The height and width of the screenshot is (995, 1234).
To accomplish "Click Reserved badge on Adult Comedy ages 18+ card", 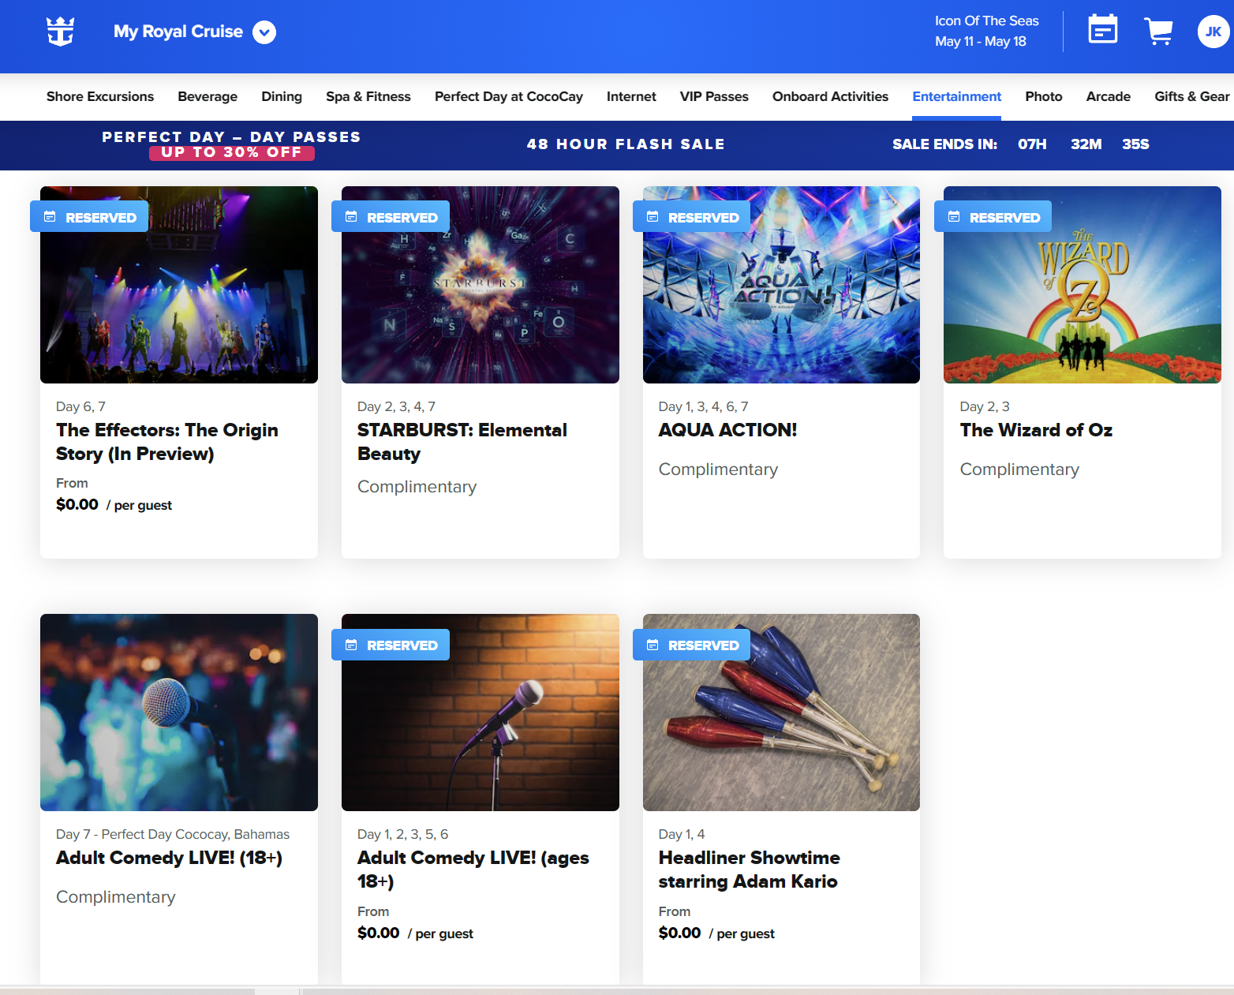I will click(391, 645).
